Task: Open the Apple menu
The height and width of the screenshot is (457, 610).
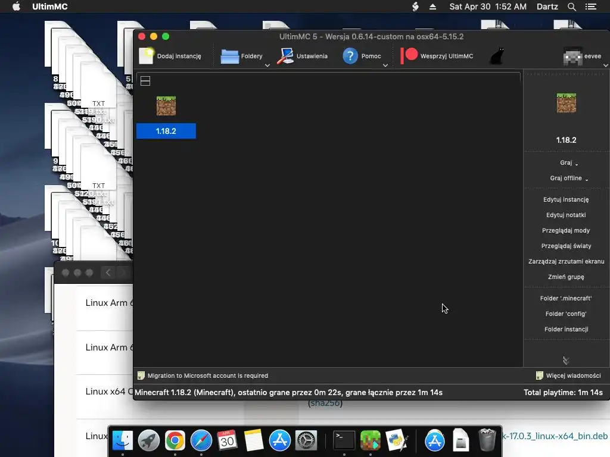Action: (x=16, y=7)
